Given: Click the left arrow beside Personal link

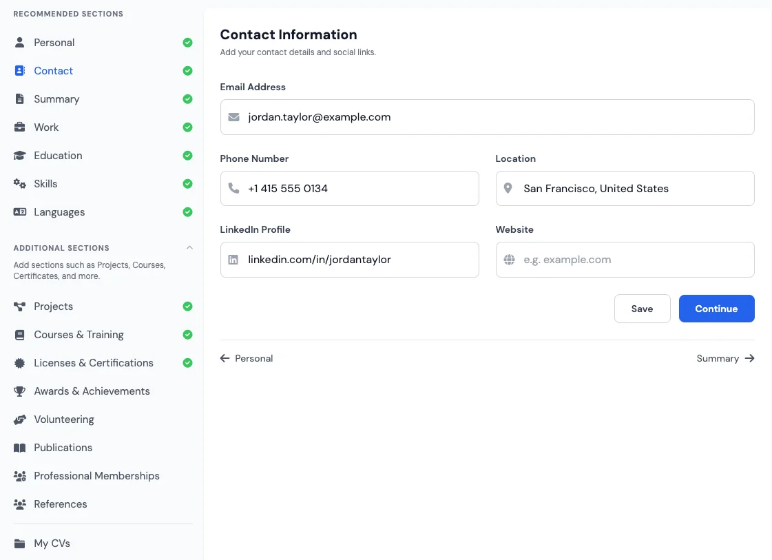Looking at the screenshot, I should (225, 358).
